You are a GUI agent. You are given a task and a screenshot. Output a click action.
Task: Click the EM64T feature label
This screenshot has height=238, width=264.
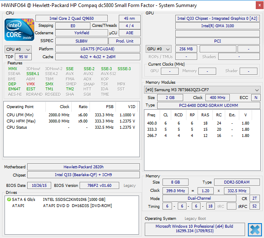(x=14, y=89)
